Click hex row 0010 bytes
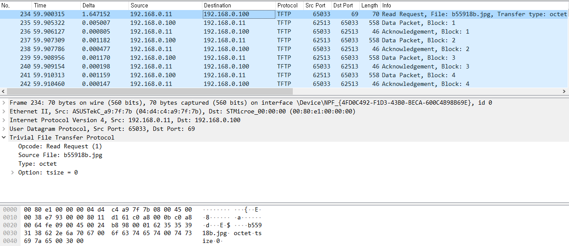This screenshot has height=246, width=569. point(108,217)
